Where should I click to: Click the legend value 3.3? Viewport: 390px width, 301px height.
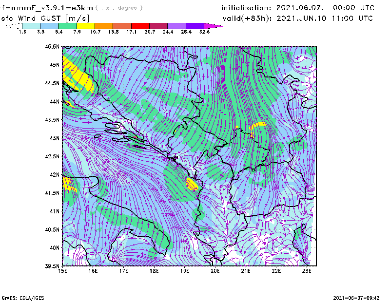click(x=40, y=32)
